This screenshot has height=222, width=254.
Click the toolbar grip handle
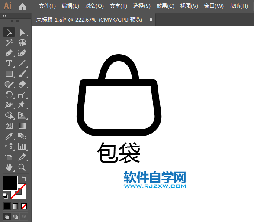[16, 21]
